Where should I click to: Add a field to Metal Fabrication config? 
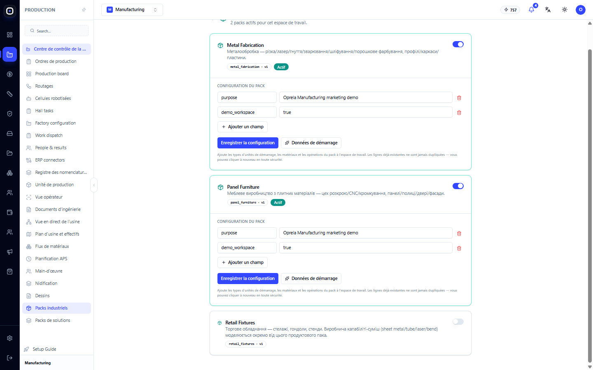pyautogui.click(x=243, y=127)
